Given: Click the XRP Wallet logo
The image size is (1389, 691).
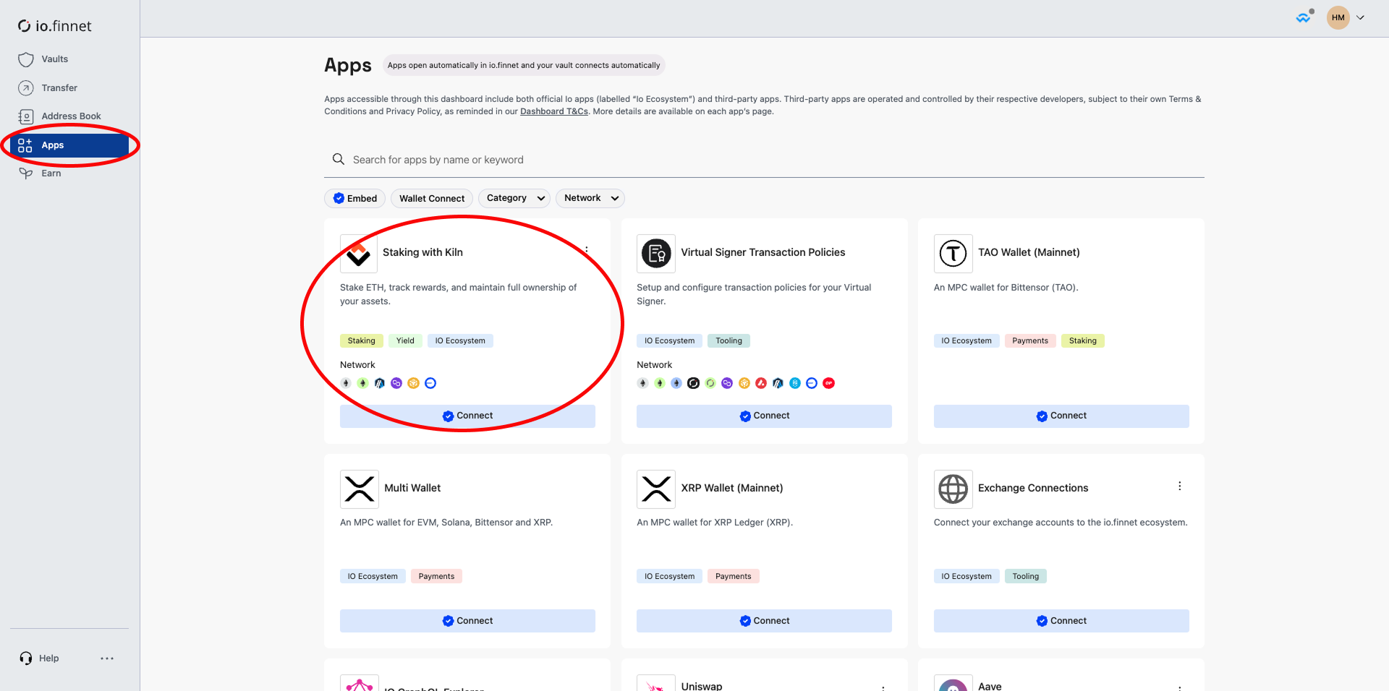Looking at the screenshot, I should [x=656, y=489].
